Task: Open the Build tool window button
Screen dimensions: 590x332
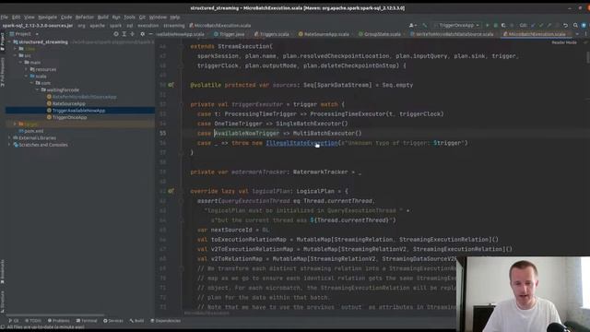Action: (x=136, y=321)
